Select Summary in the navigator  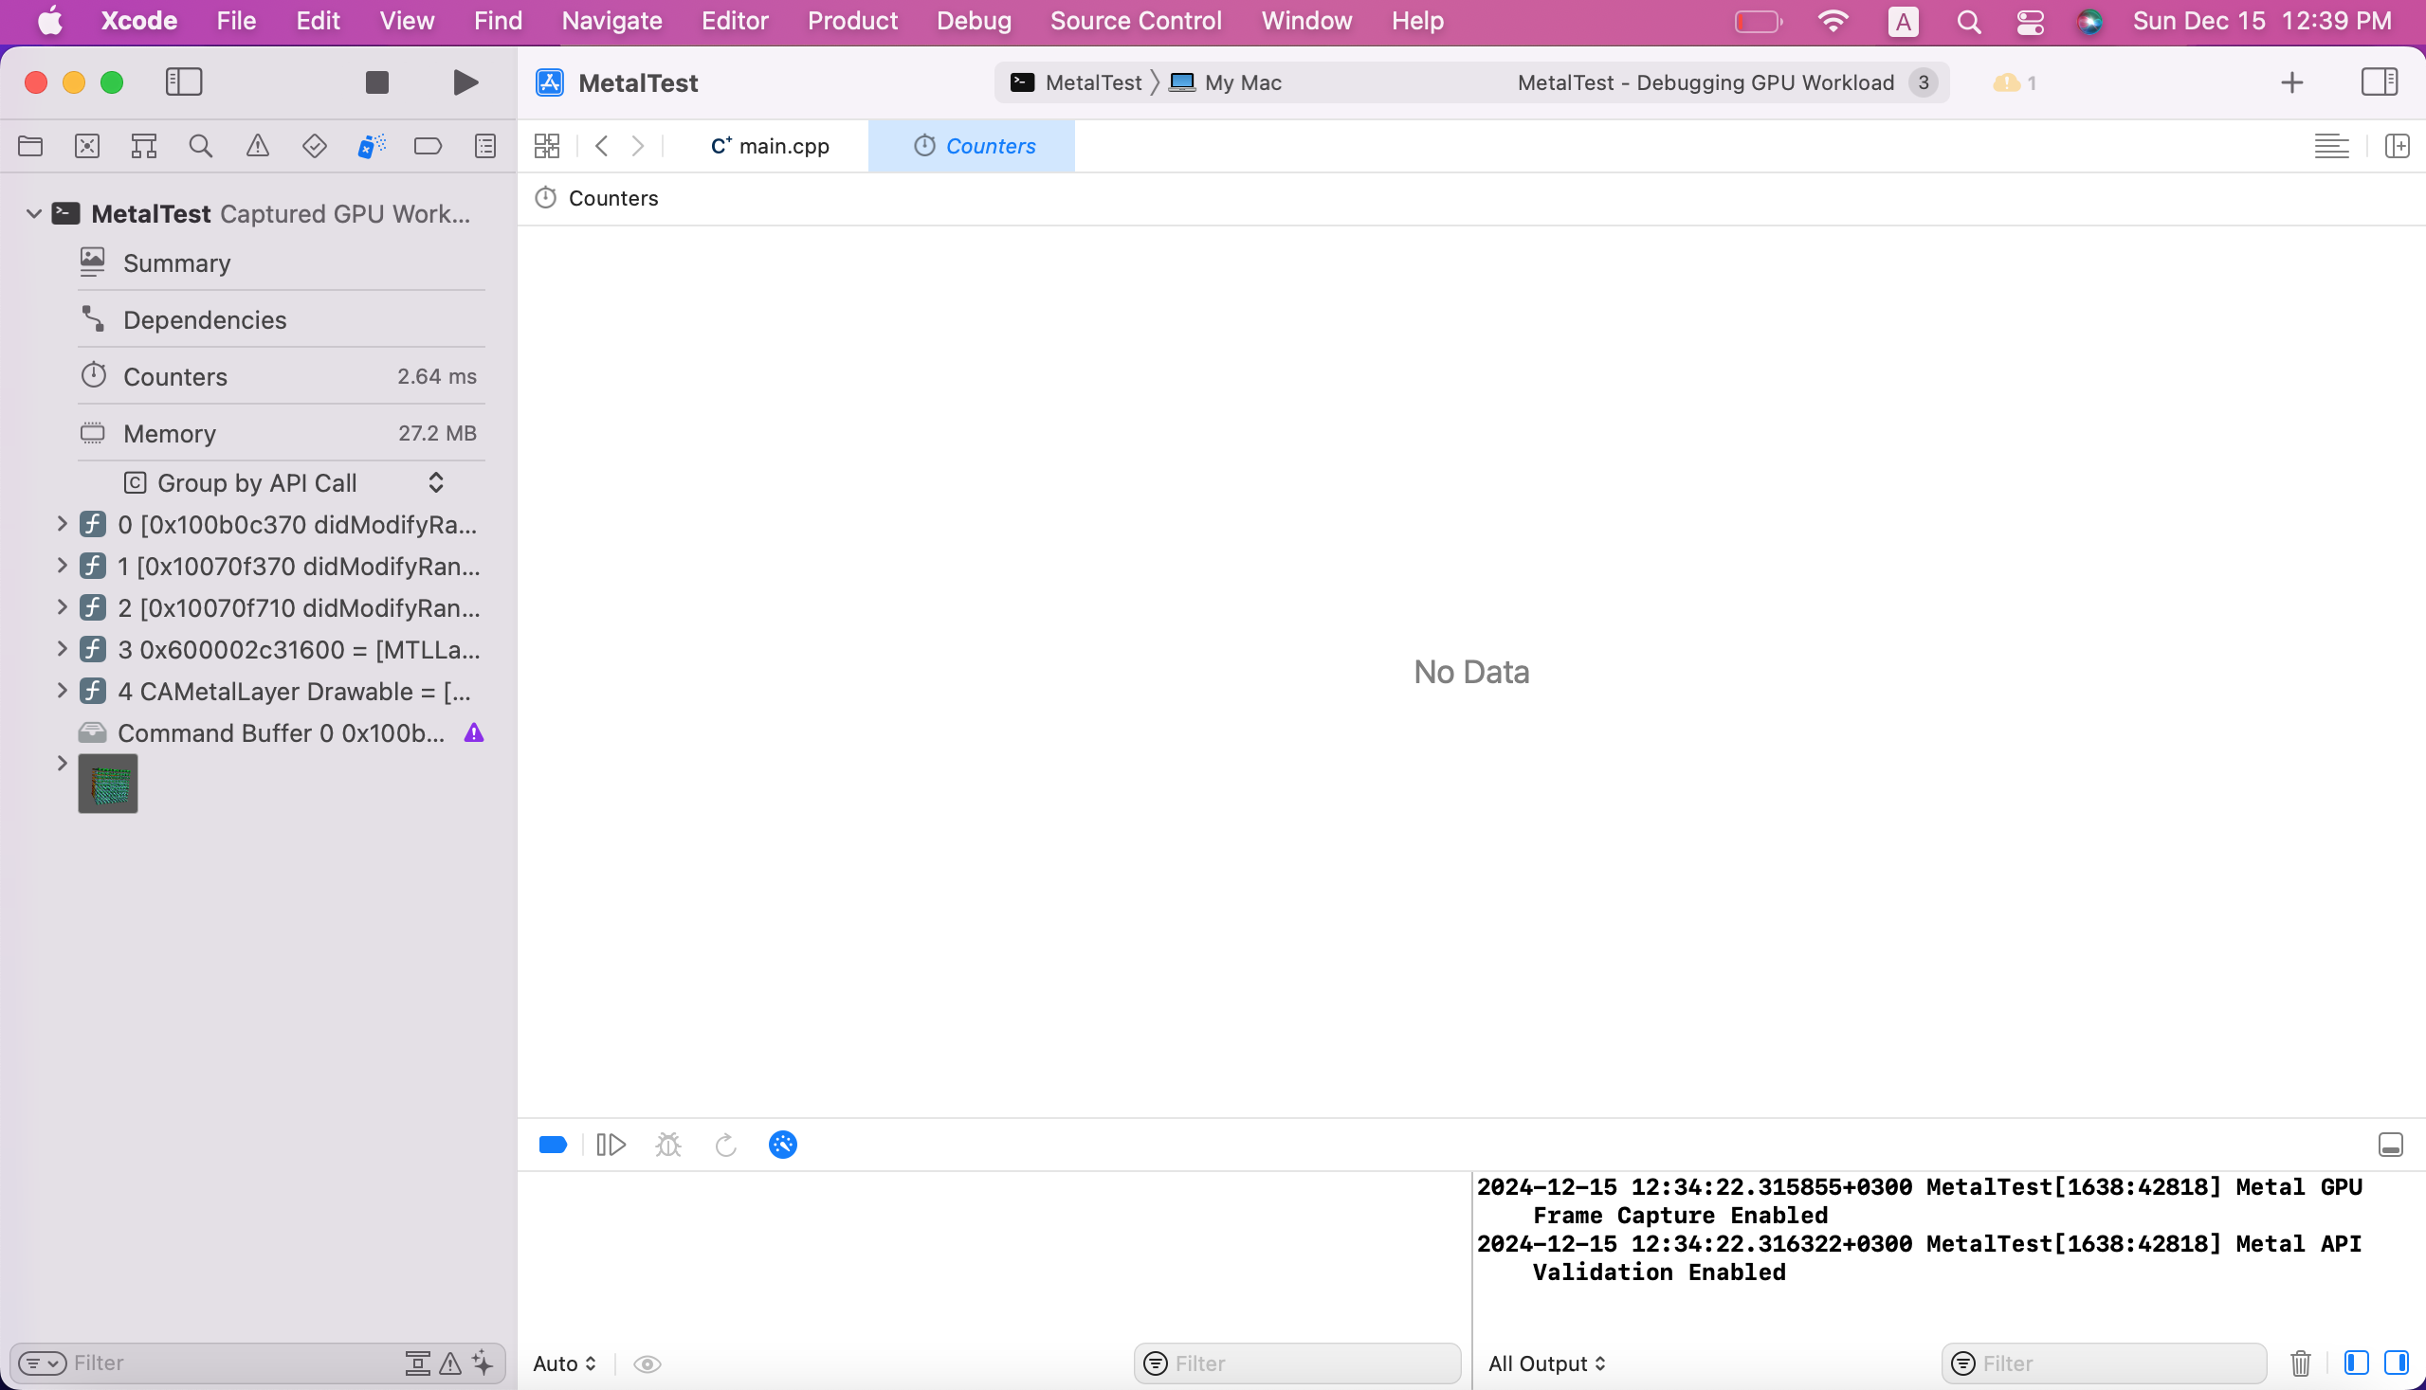[x=281, y=263]
